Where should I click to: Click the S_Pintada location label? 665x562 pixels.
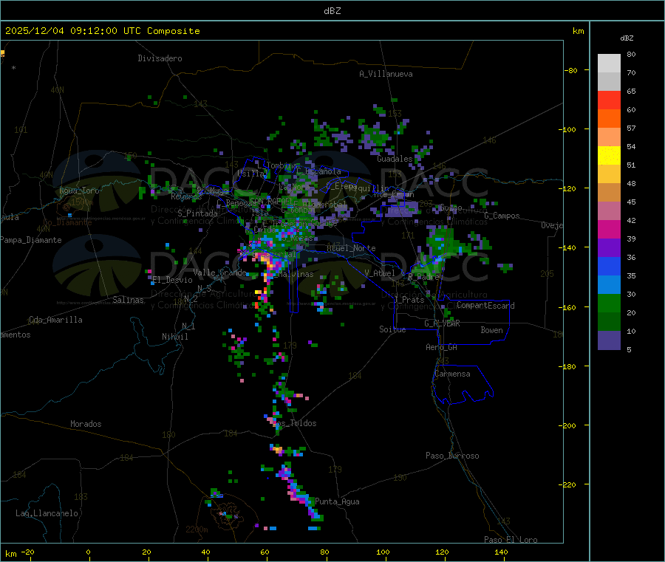[197, 213]
